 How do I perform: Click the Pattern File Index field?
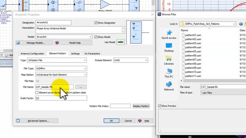coord(120,106)
